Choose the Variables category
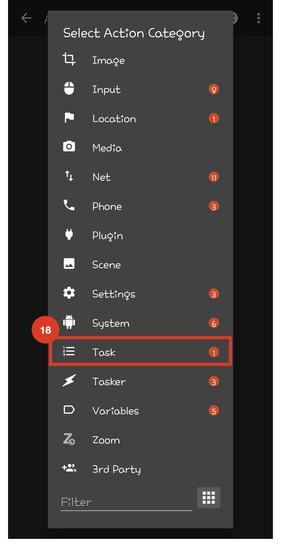The image size is (281, 555). [x=140, y=411]
